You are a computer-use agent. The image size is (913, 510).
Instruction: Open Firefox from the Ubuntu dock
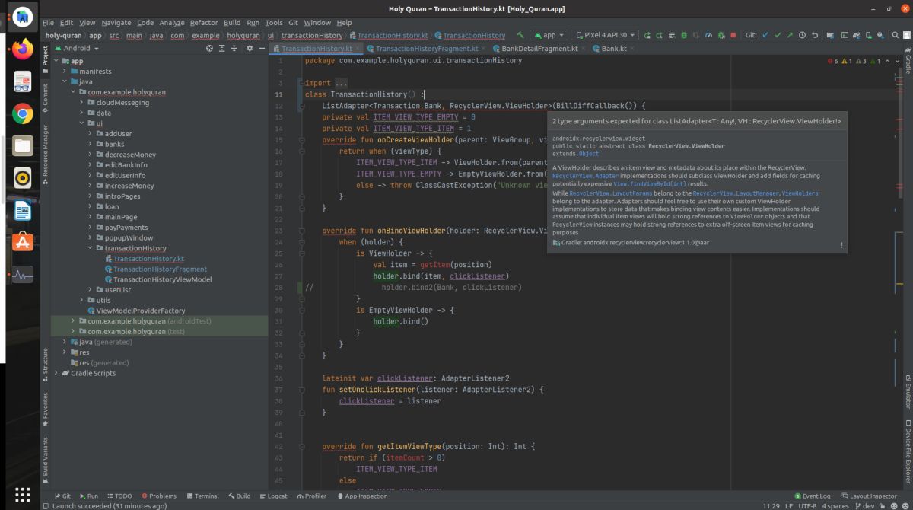tap(22, 49)
